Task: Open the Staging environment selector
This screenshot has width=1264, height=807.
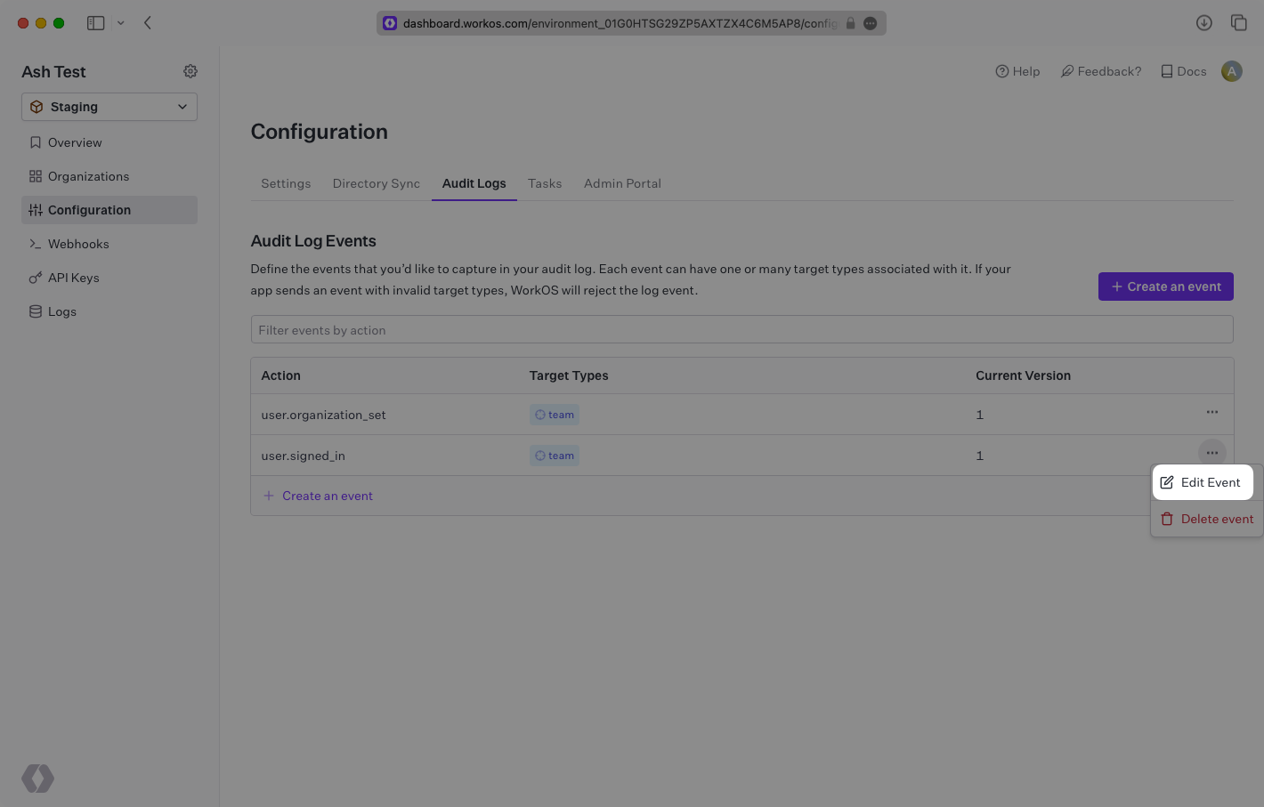Action: pos(109,107)
